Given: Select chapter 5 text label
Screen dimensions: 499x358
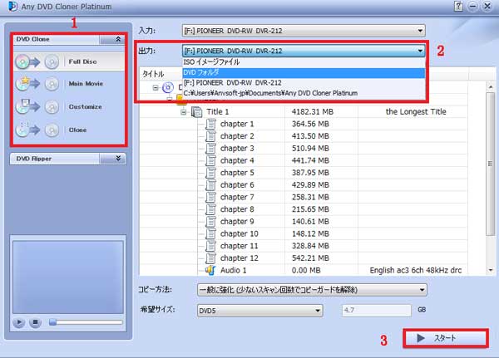Looking at the screenshot, I should tap(237, 173).
